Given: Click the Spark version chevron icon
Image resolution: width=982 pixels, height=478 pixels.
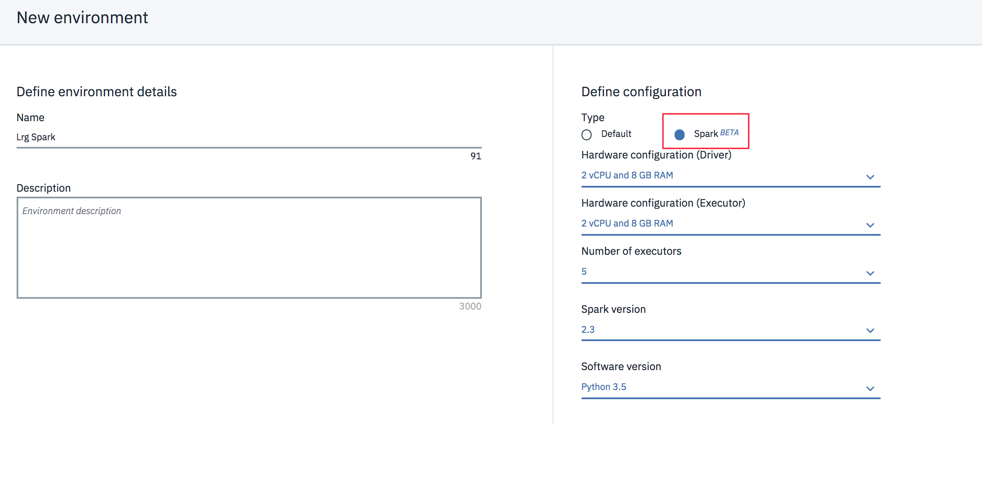Looking at the screenshot, I should coord(871,331).
